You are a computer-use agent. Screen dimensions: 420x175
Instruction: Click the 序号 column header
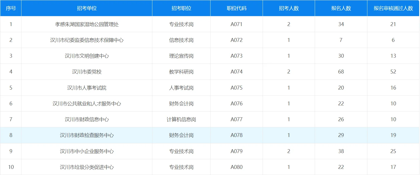[x=11, y=8]
